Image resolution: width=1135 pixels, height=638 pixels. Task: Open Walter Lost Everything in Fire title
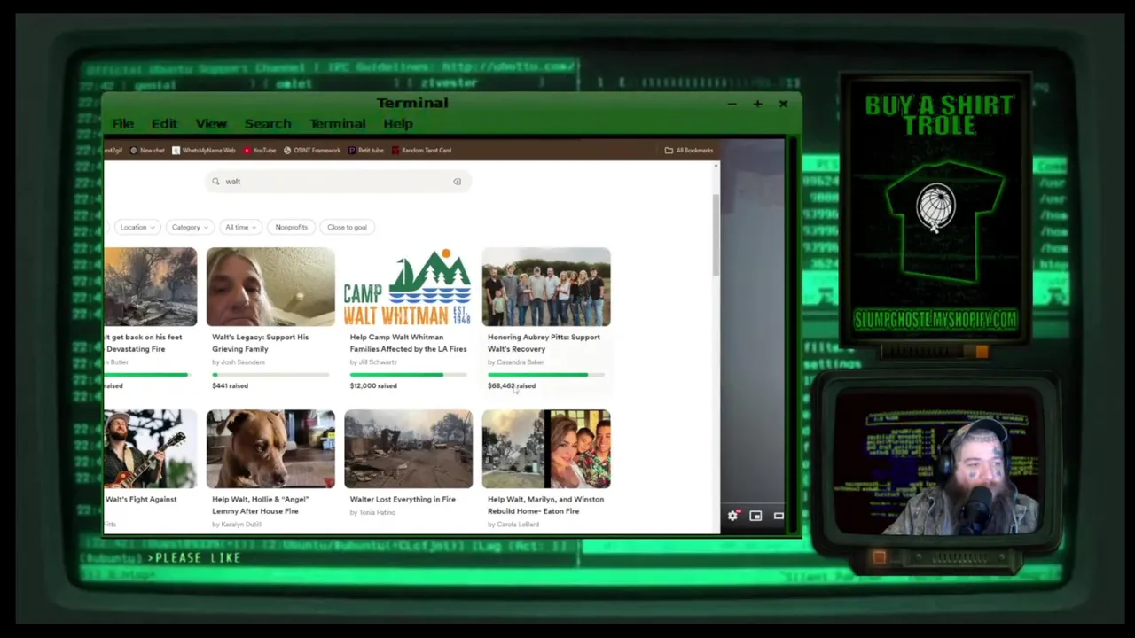(403, 500)
